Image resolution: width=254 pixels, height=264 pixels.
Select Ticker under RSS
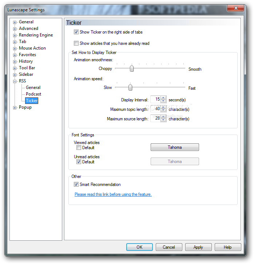(x=32, y=101)
